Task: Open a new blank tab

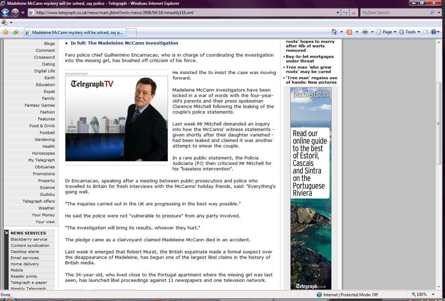Action: point(132,33)
